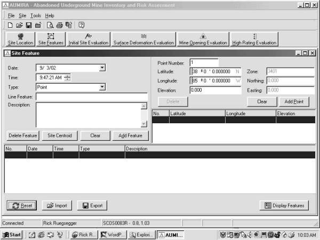Expand the Type dropdown showing Point
The width and height of the screenshot is (320, 240).
tap(102, 87)
